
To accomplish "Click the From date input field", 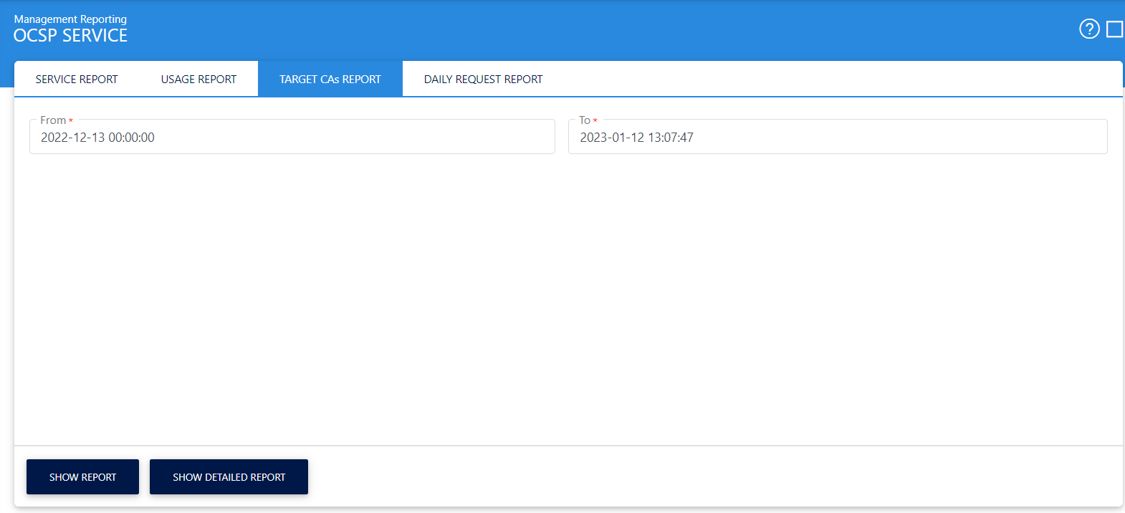I will tap(358, 138).
